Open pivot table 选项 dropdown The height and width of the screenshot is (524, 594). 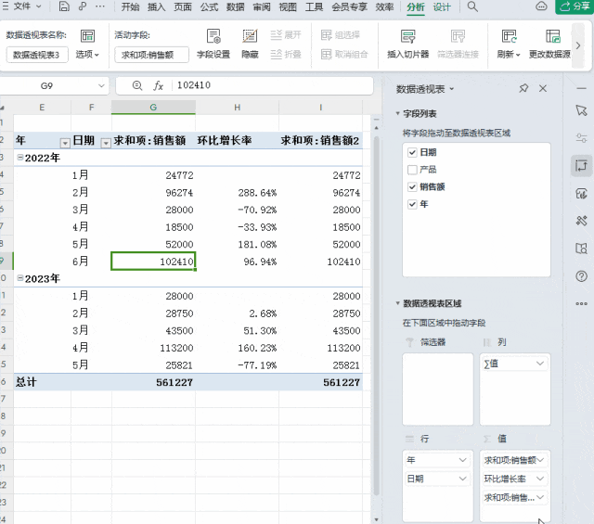click(87, 45)
